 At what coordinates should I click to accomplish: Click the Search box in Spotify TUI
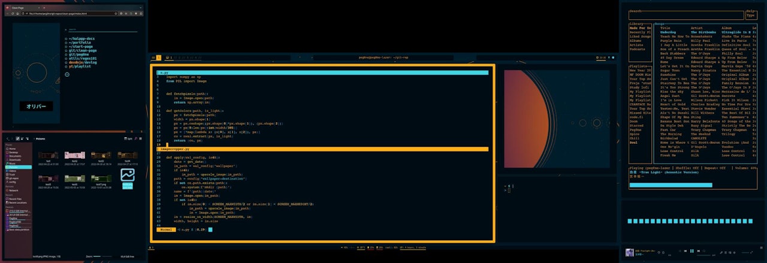click(x=686, y=16)
